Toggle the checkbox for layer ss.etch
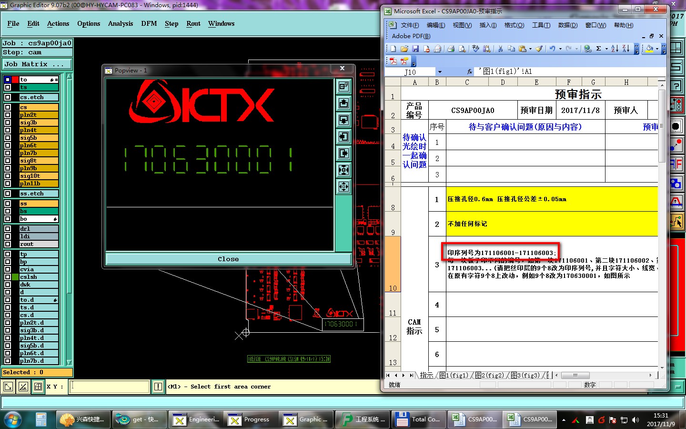Screen dimensions: 686x429 pyautogui.click(x=8, y=194)
